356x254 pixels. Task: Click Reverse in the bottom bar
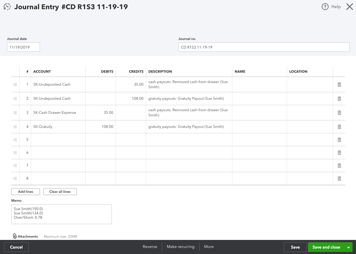click(150, 247)
